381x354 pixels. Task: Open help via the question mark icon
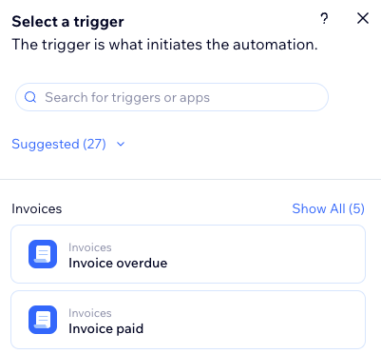[324, 19]
